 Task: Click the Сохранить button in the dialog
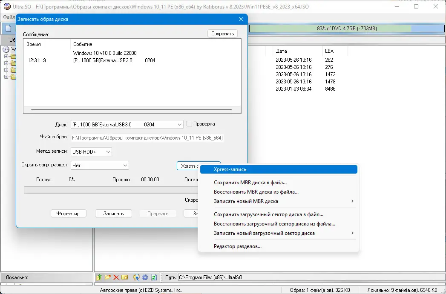click(222, 33)
